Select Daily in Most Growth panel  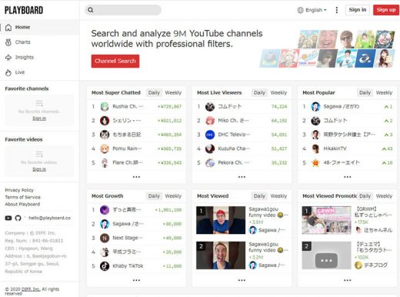[154, 196]
